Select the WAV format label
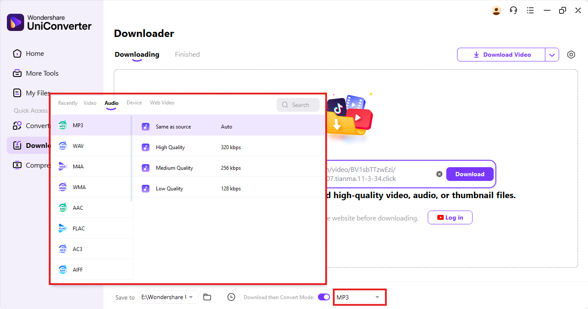This screenshot has height=309, width=588. [78, 146]
